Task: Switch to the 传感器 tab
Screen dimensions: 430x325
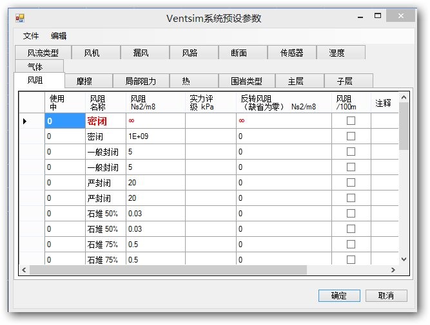Action: pos(292,53)
